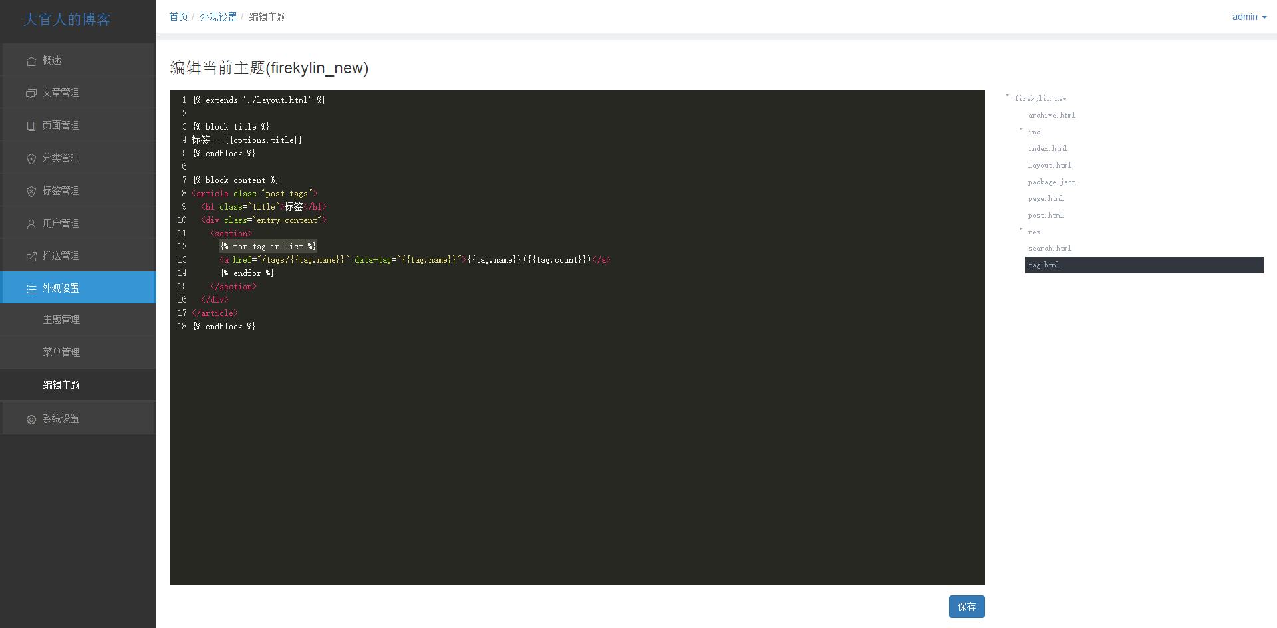This screenshot has height=628, width=1277.
Task: Open layout.html in the file tree
Action: click(x=1050, y=165)
